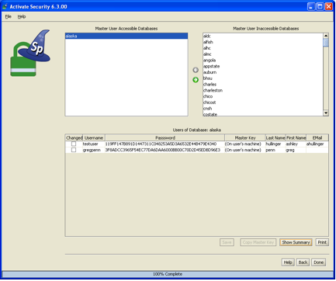Select charleston database entry
336x281 pixels.
[263, 90]
